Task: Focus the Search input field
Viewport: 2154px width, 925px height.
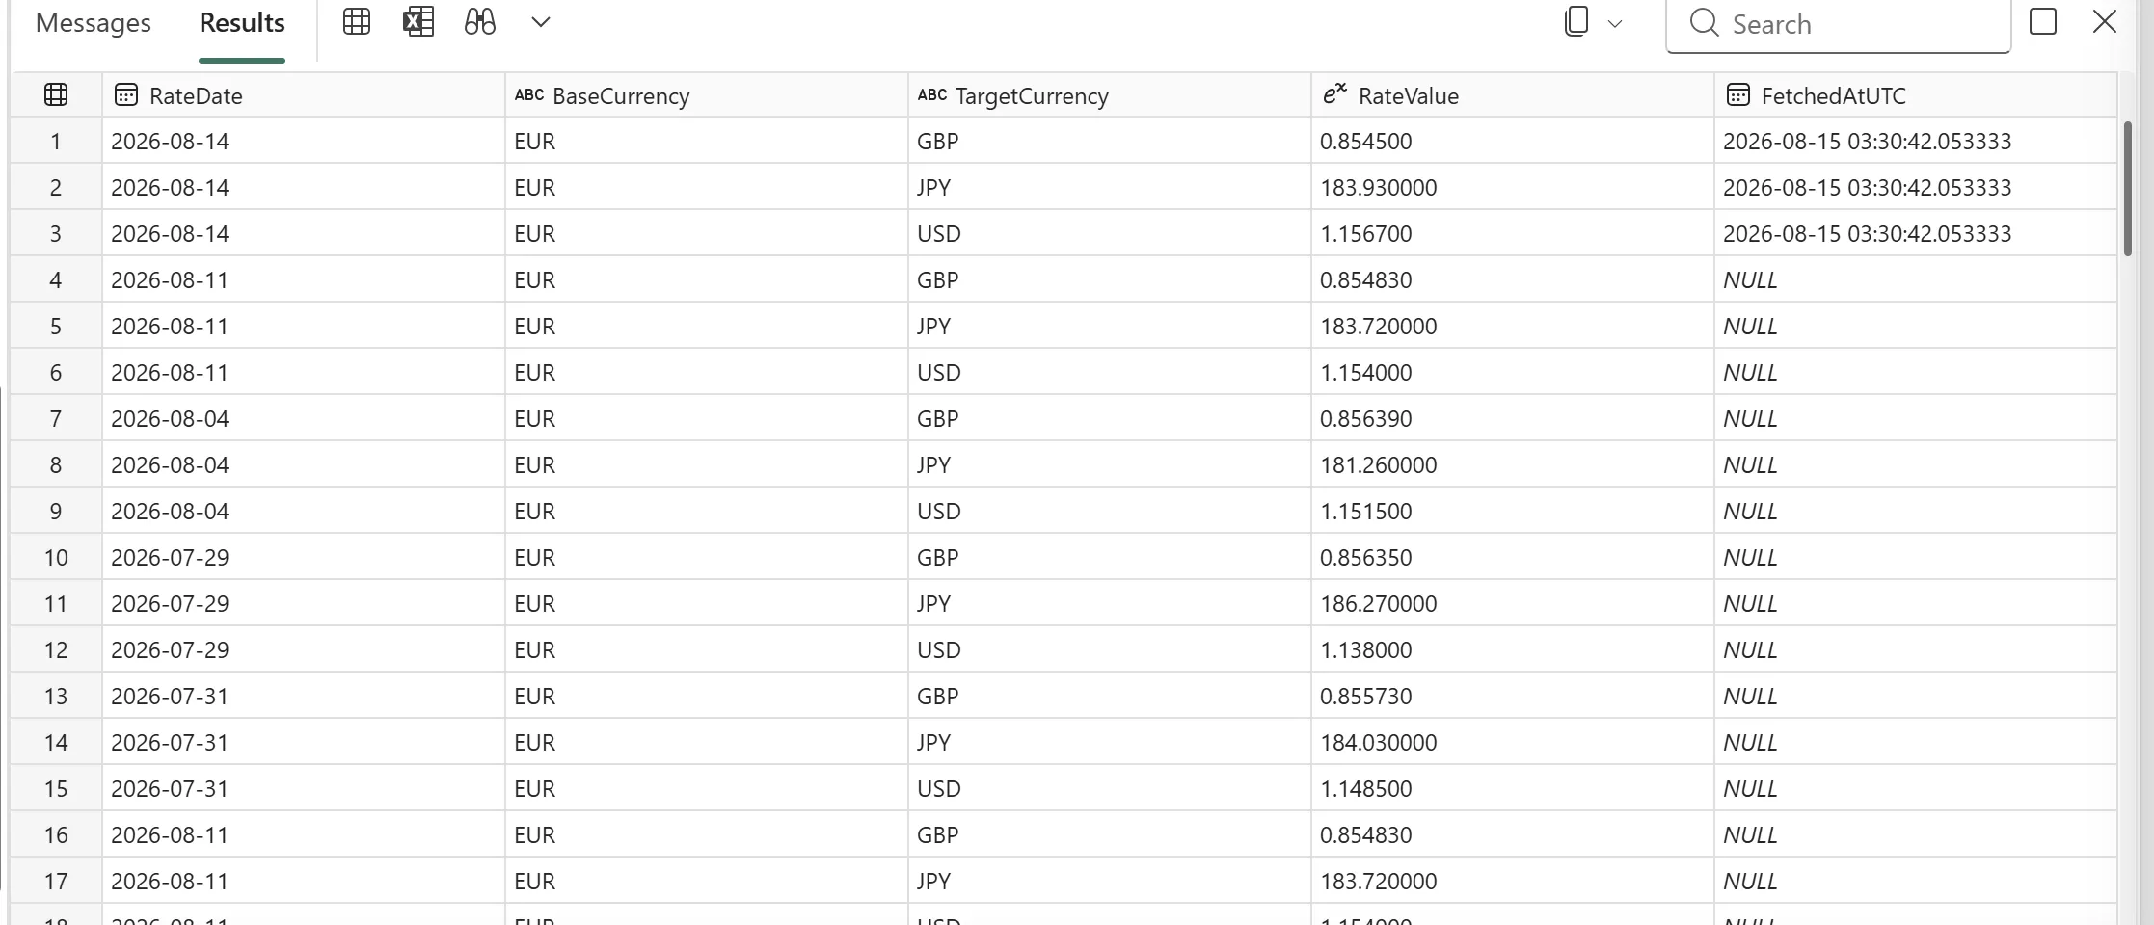Action: pyautogui.click(x=1839, y=25)
